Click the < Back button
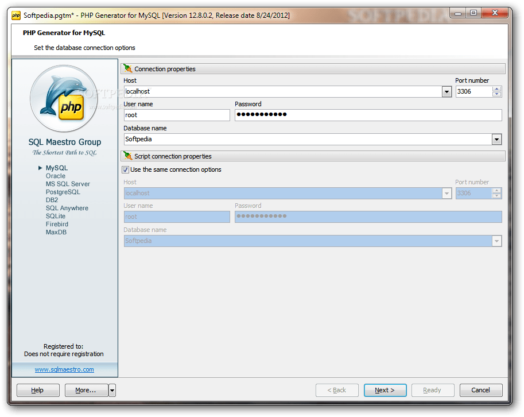524x417 pixels. 337,390
